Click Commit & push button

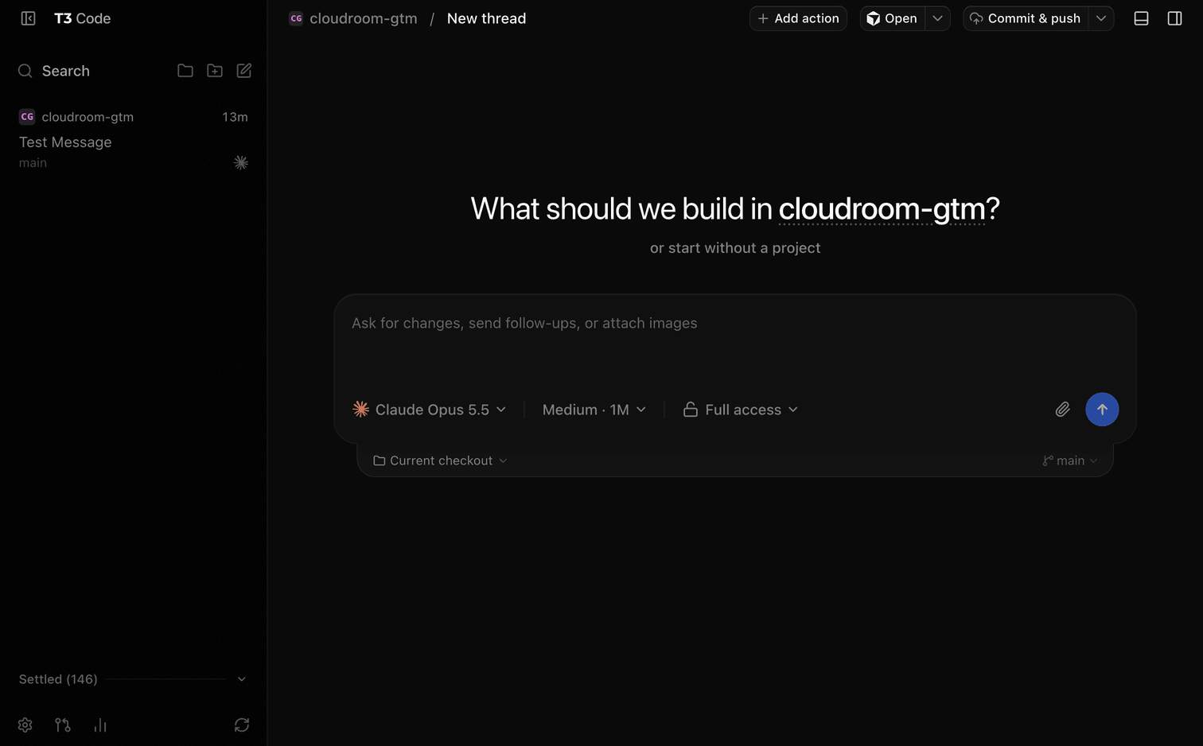click(x=1026, y=18)
